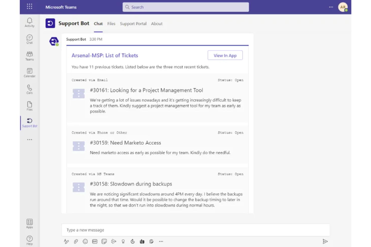371x247 pixels.
Task: Click the View In App button
Action: coord(225,55)
